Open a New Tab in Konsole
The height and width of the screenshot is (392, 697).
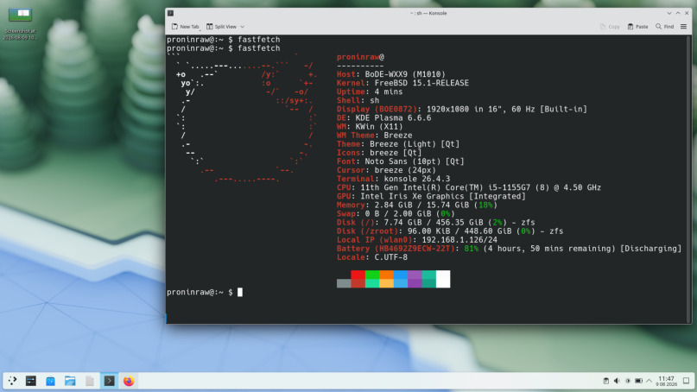(186, 27)
